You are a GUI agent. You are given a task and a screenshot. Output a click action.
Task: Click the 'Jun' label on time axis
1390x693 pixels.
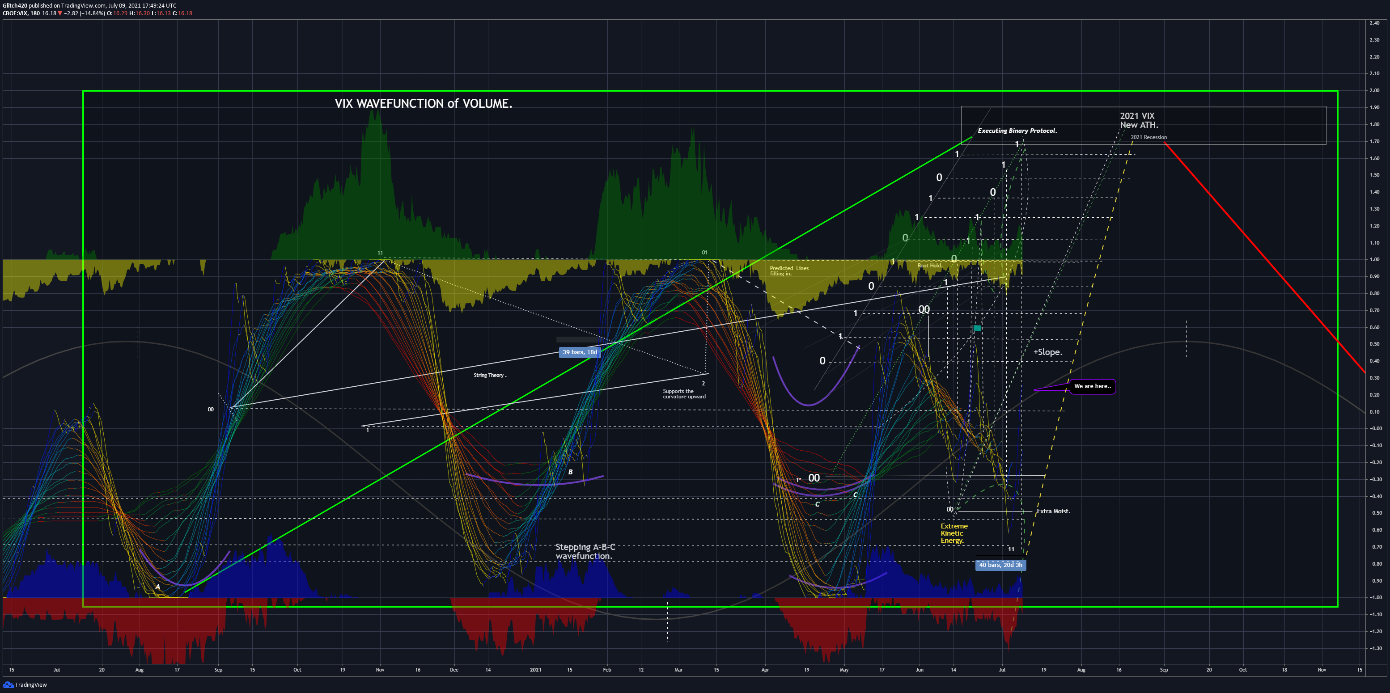point(919,670)
